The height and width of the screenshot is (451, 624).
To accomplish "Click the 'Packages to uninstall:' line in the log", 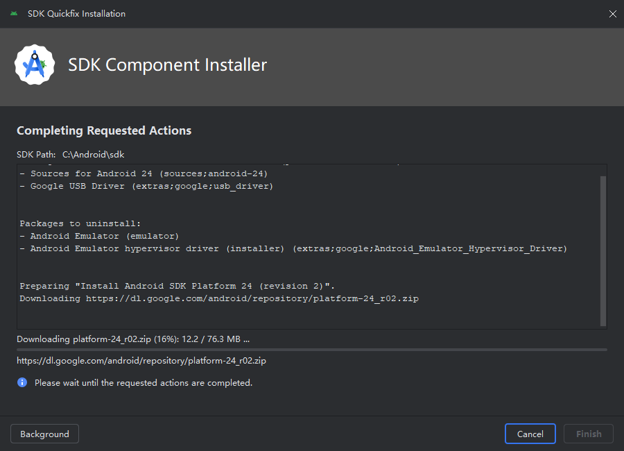I will tap(80, 223).
